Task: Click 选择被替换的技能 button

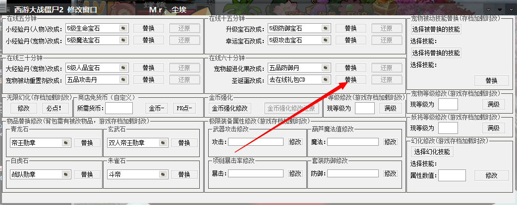Action: [x=436, y=29]
